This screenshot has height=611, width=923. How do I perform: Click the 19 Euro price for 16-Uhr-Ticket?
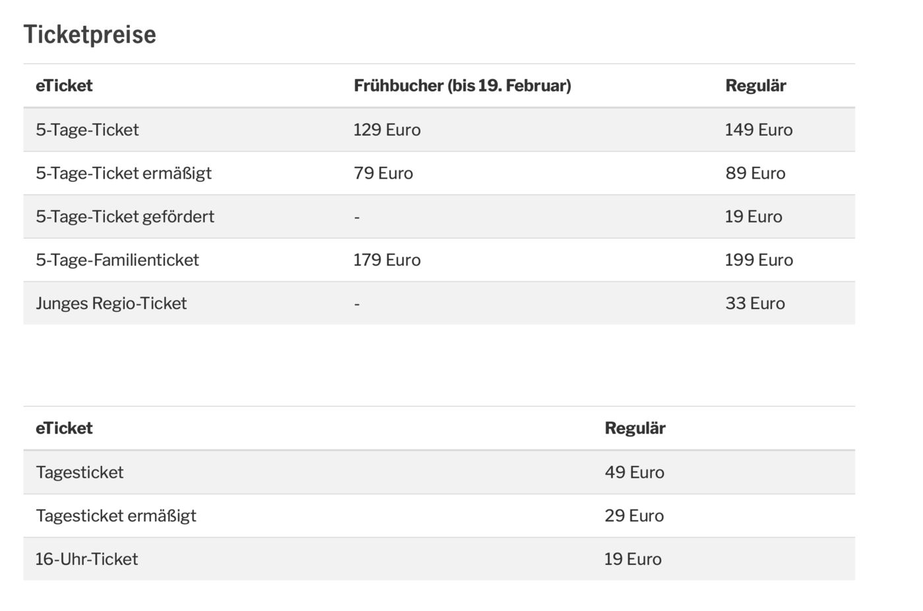click(633, 560)
